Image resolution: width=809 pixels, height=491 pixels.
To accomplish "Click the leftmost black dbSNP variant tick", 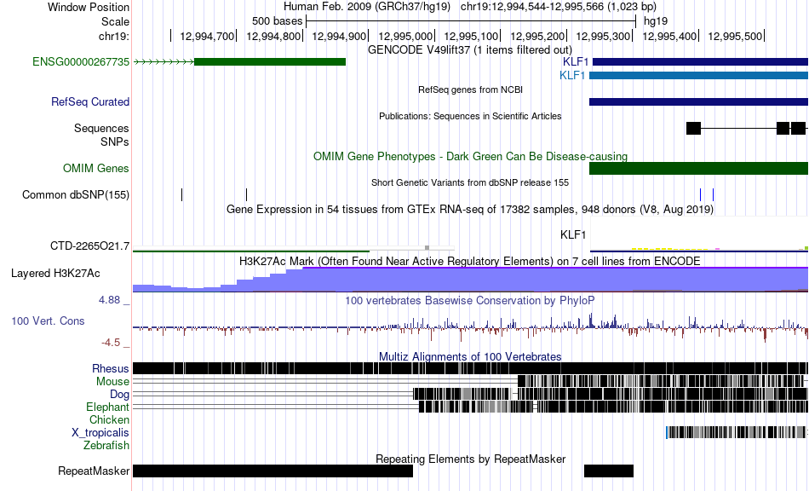I will (x=181, y=194).
